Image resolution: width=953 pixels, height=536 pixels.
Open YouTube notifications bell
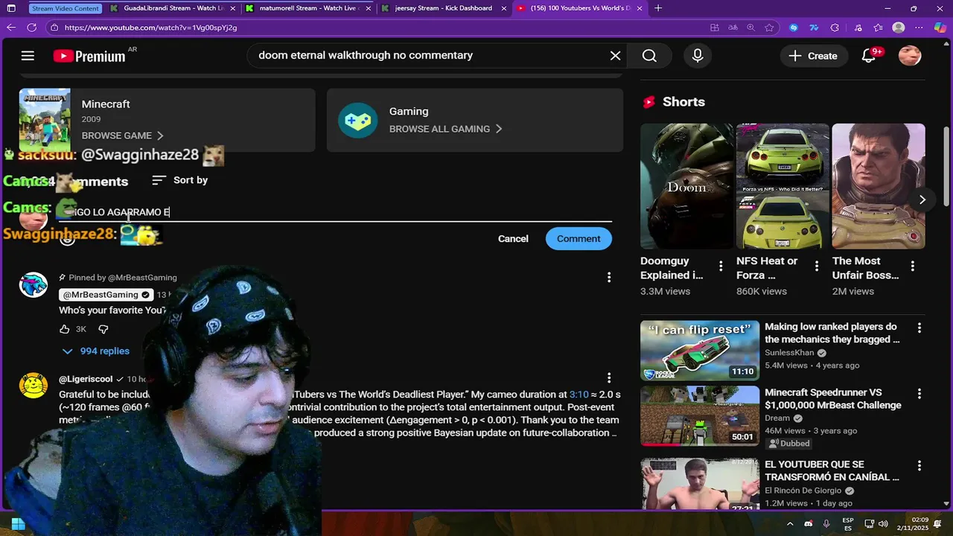click(x=868, y=56)
